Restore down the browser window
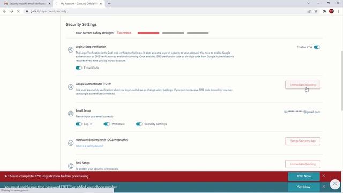Screen dimensions: 343x193 (x=328, y=3)
